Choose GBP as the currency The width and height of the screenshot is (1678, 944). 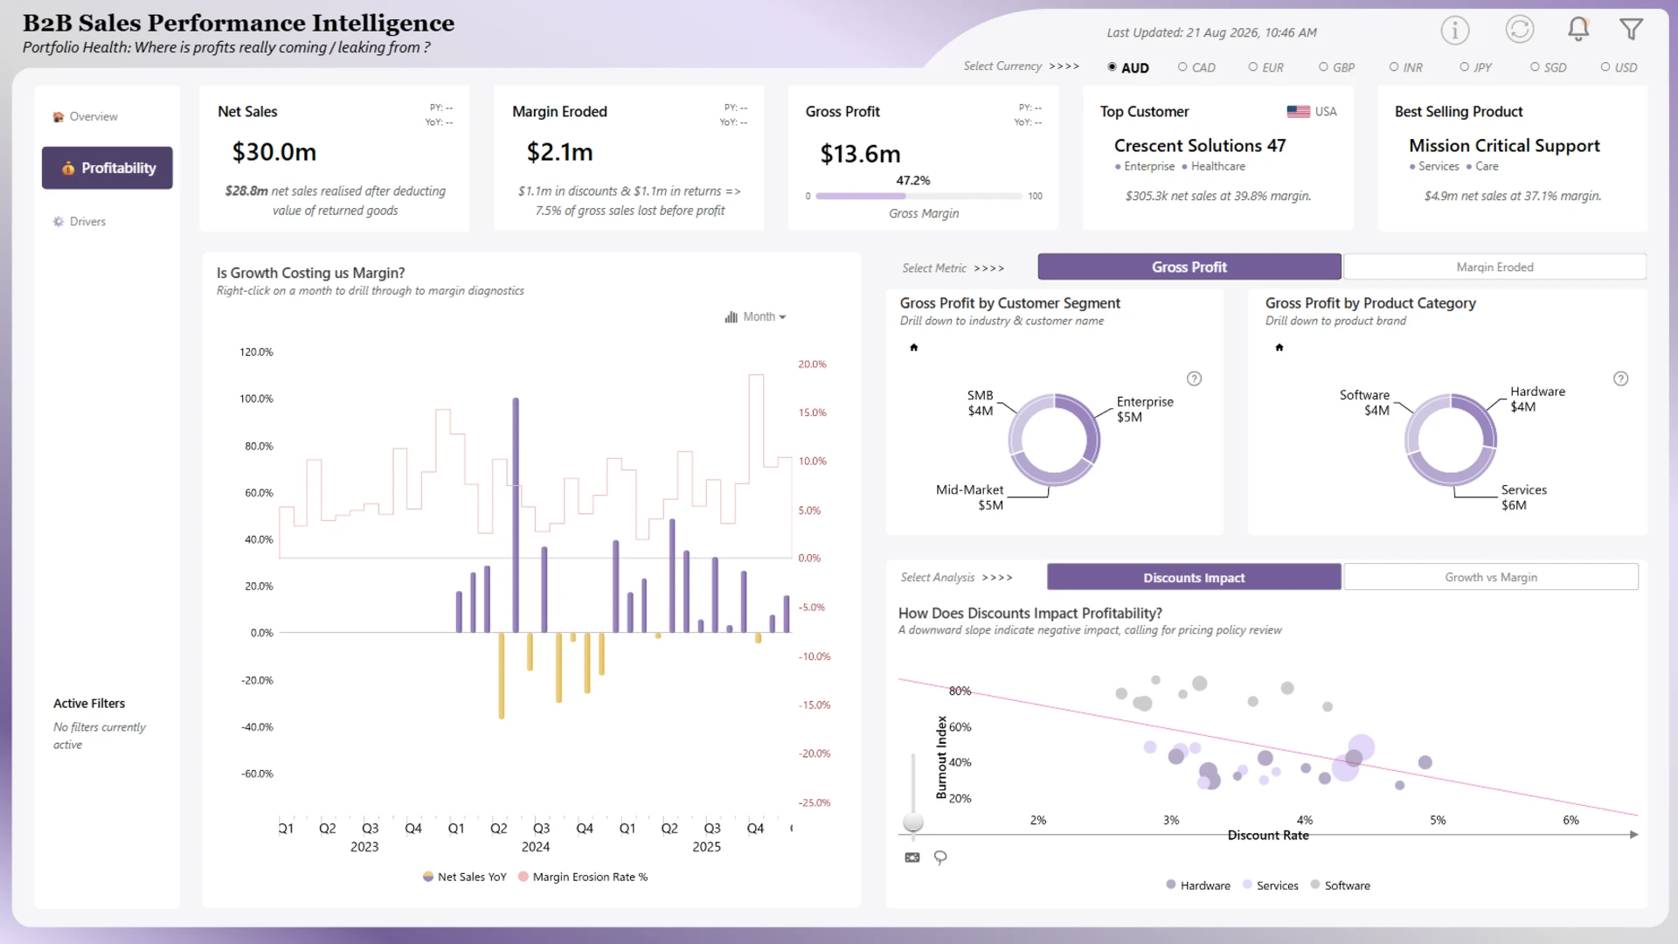tap(1337, 67)
